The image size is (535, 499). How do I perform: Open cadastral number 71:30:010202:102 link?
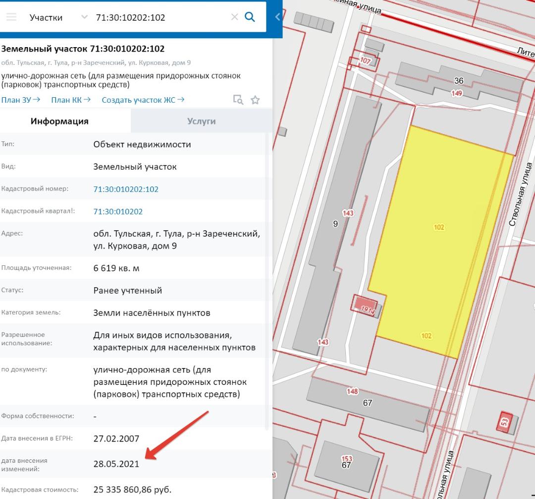(126, 189)
